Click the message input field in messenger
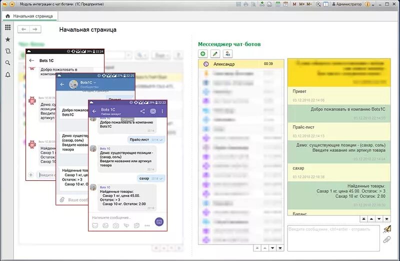This screenshot has width=400, height=261. 333,238
